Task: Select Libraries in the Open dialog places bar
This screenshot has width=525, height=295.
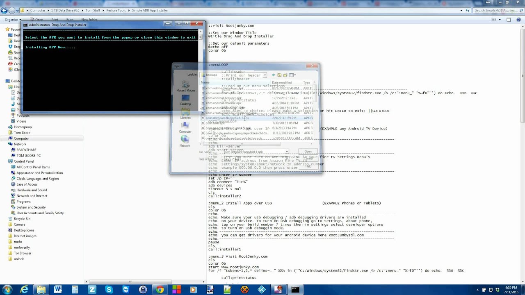Action: click(185, 114)
